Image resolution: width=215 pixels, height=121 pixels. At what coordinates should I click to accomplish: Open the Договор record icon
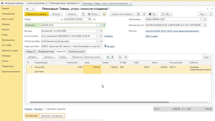(x=101, y=31)
